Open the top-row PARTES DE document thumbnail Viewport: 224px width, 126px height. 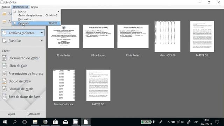202,36
